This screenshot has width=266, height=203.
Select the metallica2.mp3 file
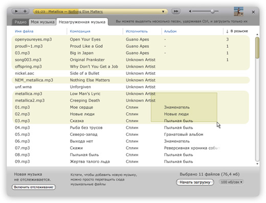(30, 100)
